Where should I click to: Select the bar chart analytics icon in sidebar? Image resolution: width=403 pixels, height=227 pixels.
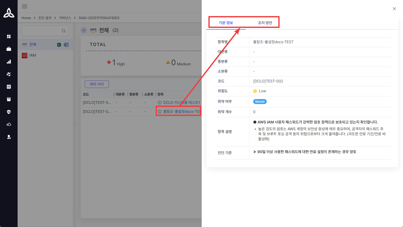tap(9, 62)
